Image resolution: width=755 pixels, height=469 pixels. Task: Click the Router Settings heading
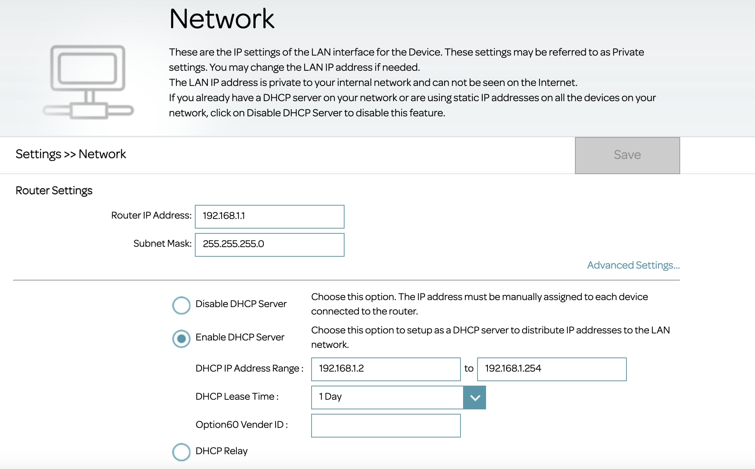pyautogui.click(x=54, y=190)
